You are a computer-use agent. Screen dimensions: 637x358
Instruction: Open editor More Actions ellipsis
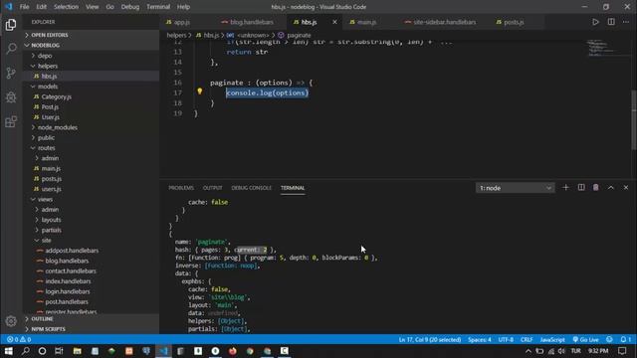pos(626,22)
